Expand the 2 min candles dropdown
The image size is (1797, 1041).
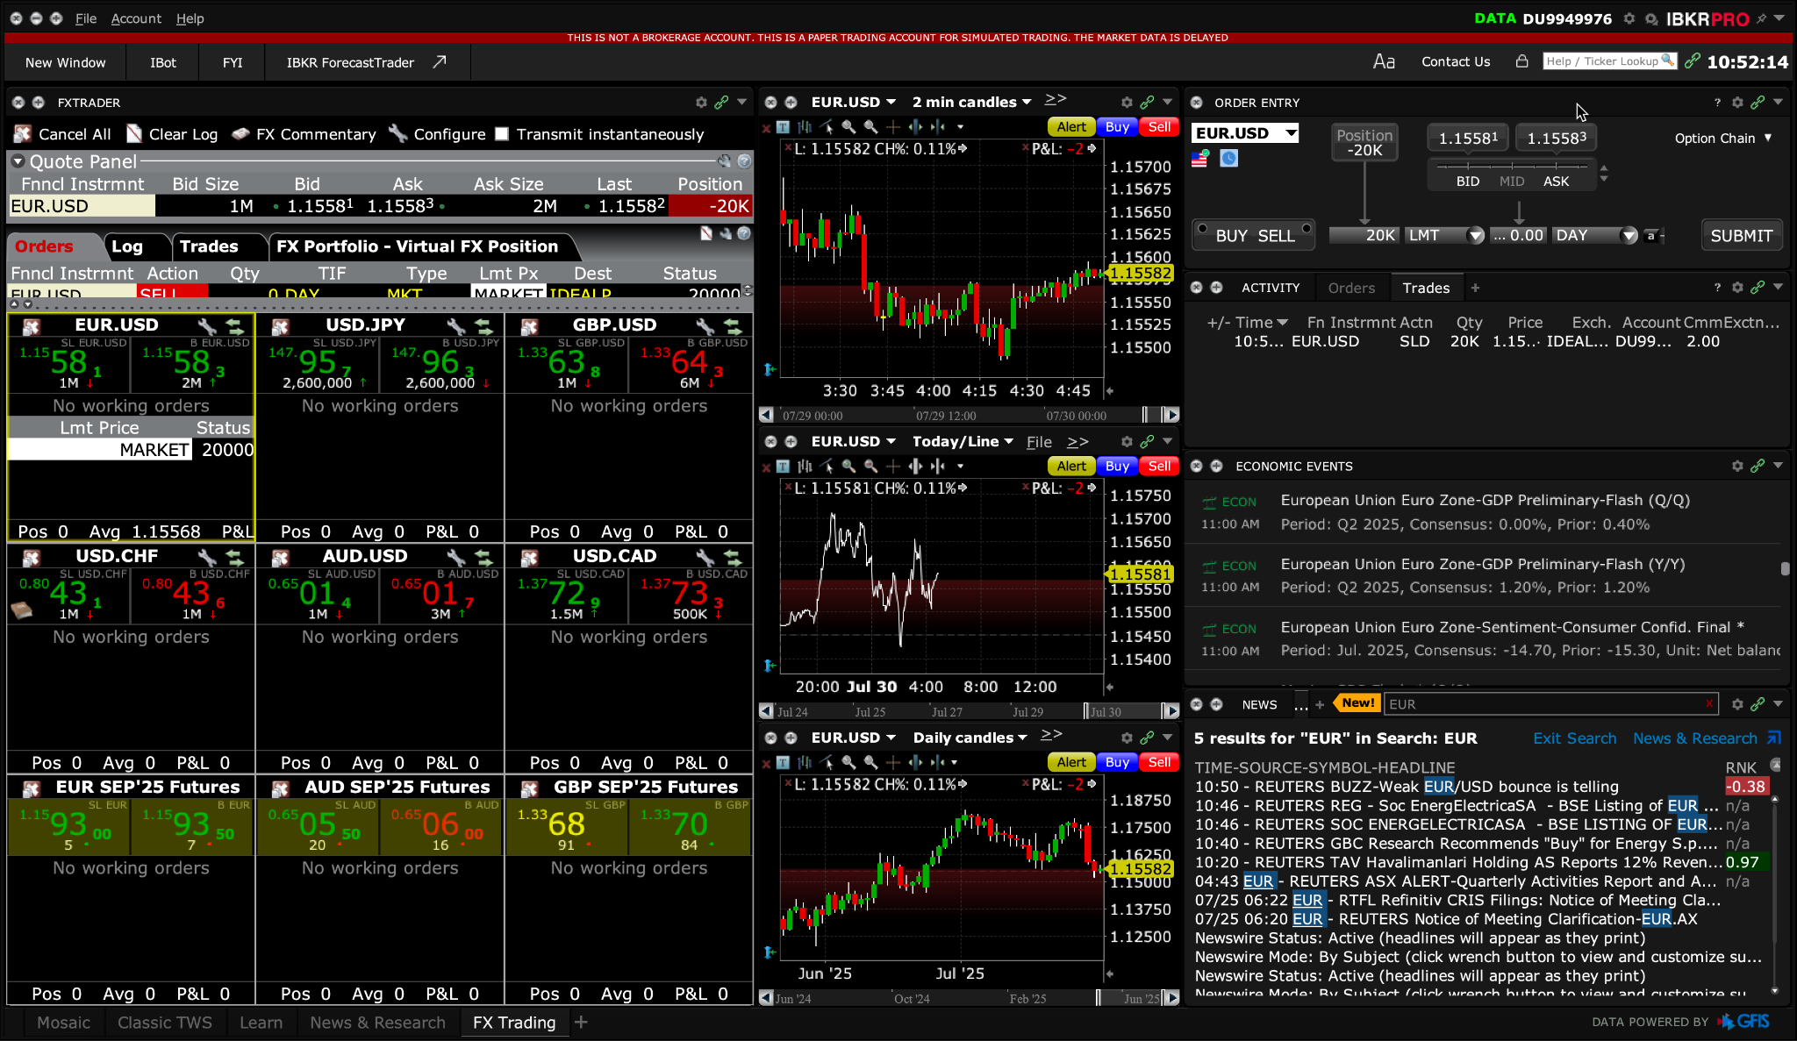pyautogui.click(x=1027, y=103)
